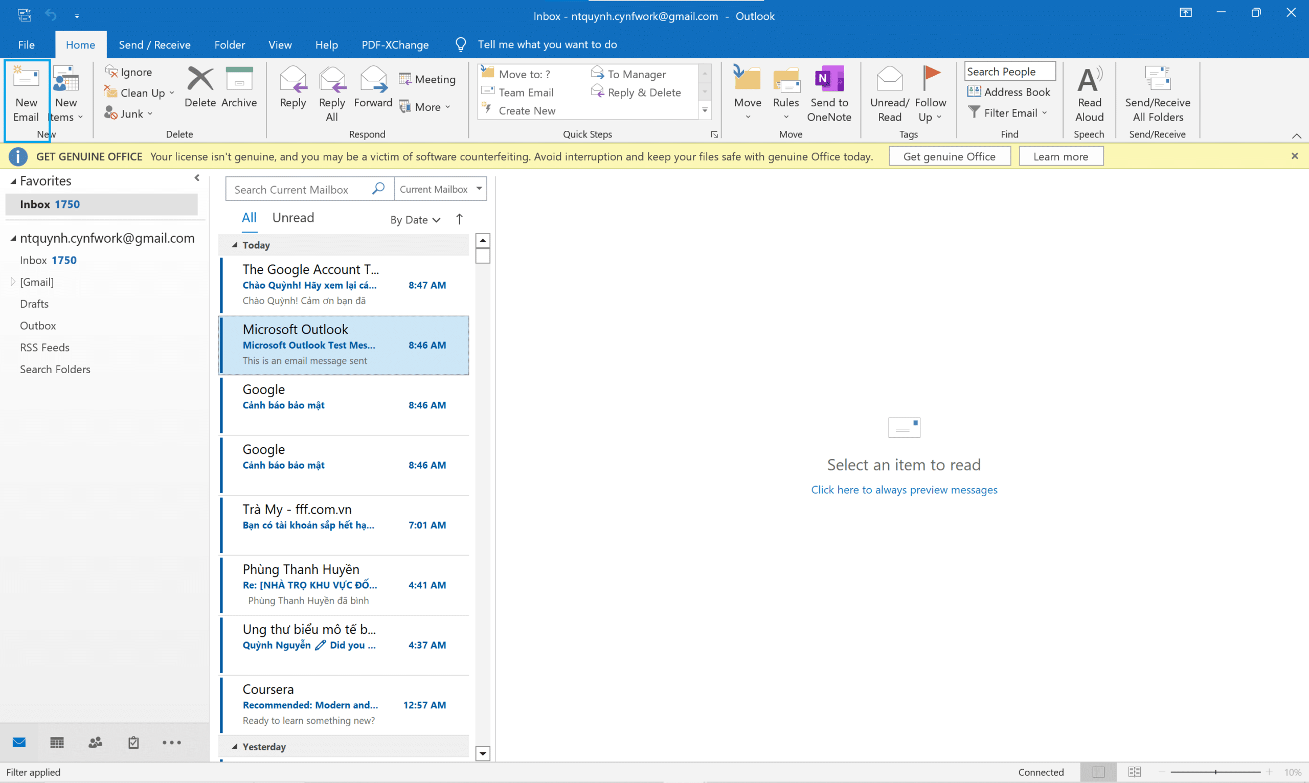Archive the selected message
This screenshot has height=783, width=1309.
pos(239,87)
